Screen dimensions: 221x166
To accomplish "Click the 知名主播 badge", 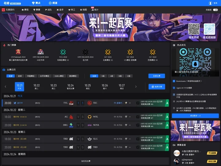I will pos(212,161).
